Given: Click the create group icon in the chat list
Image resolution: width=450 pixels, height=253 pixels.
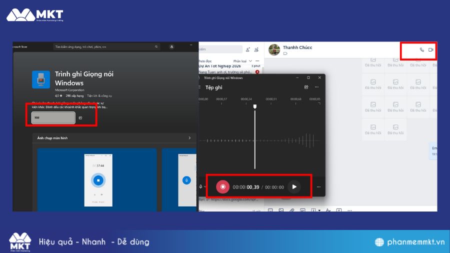Looking at the screenshot, I should pos(256,49).
